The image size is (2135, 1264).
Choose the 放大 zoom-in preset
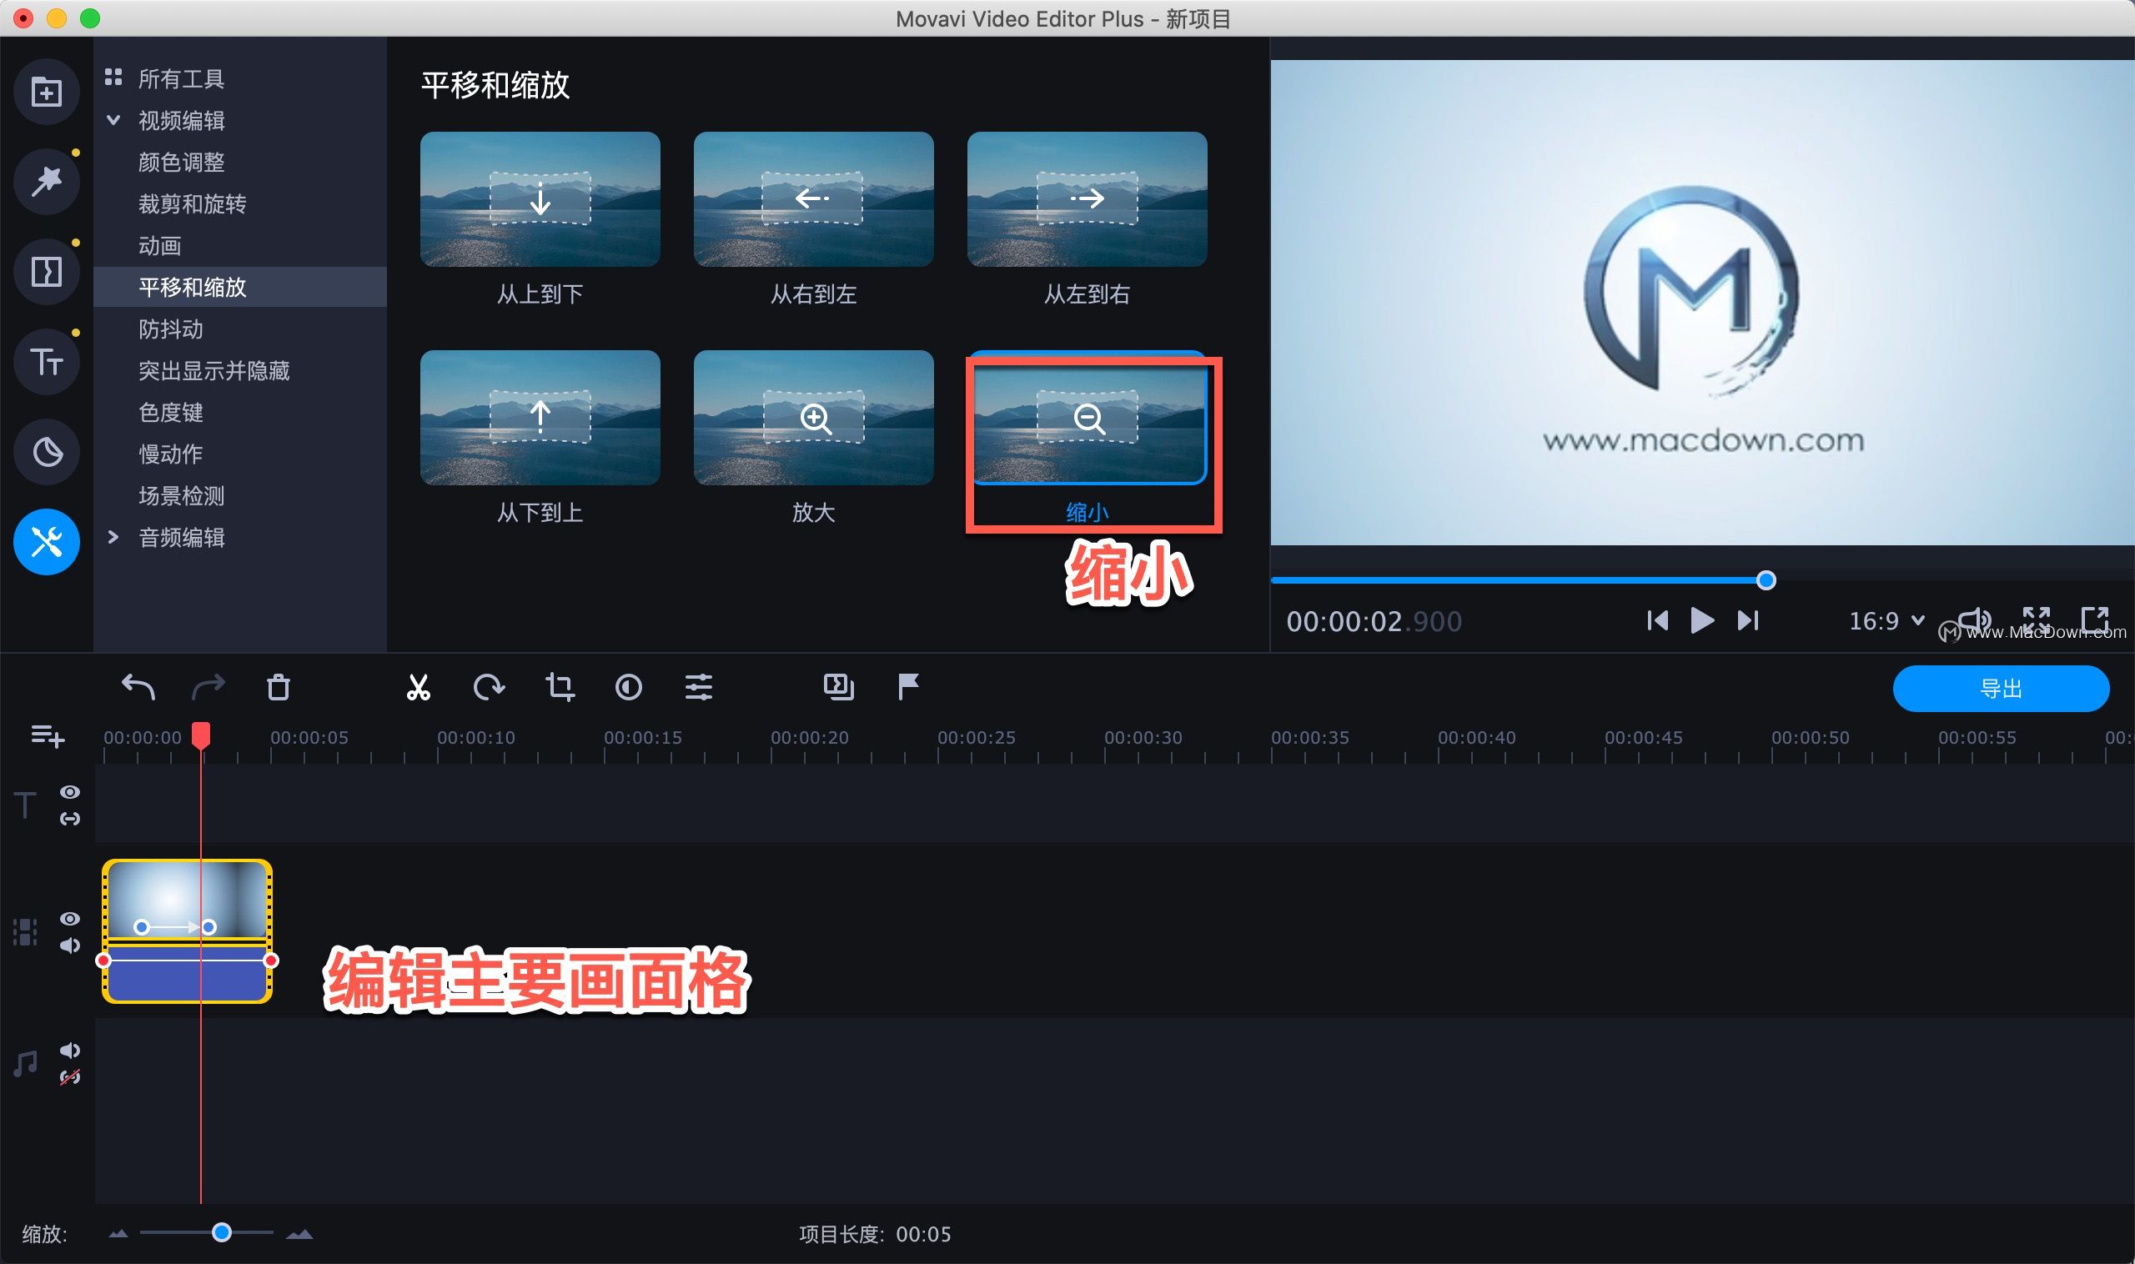(814, 418)
